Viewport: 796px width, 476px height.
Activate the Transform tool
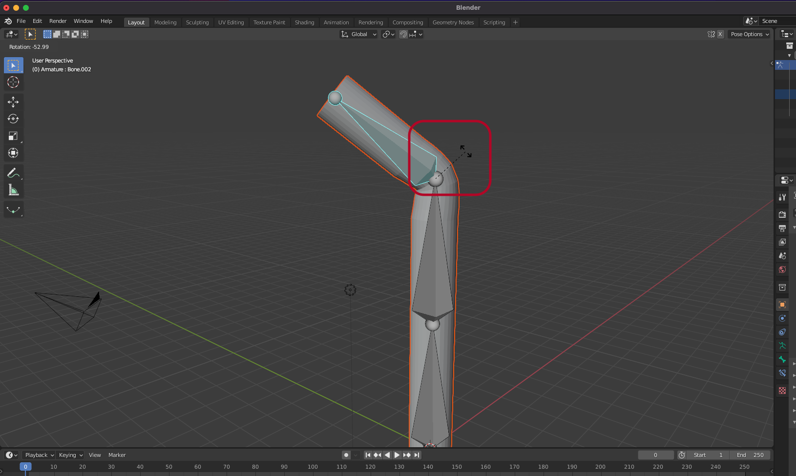(13, 153)
